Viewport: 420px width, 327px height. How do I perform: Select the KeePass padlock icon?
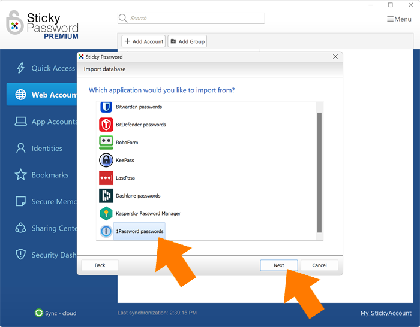(x=106, y=161)
